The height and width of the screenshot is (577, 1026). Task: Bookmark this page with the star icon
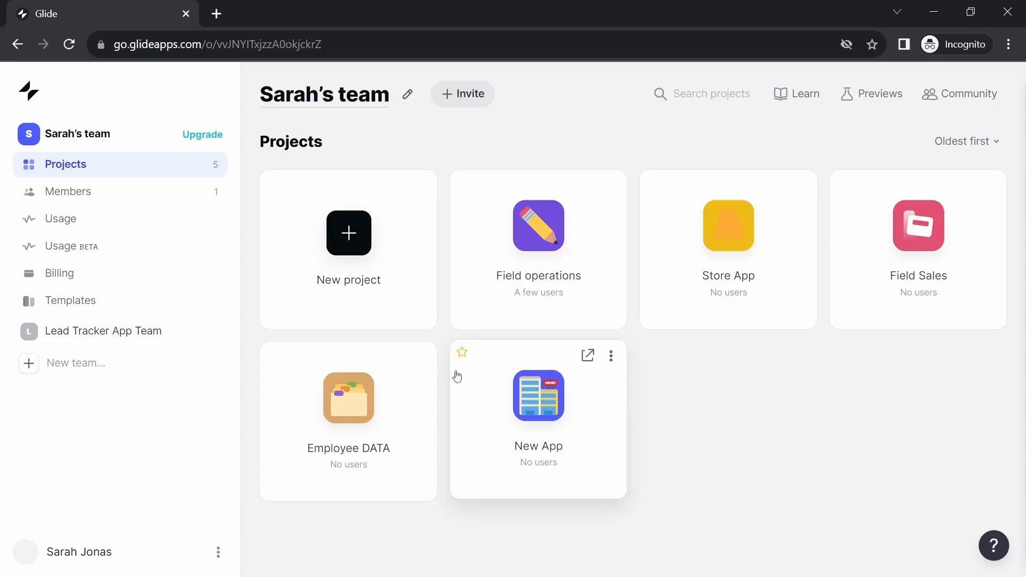point(872,44)
